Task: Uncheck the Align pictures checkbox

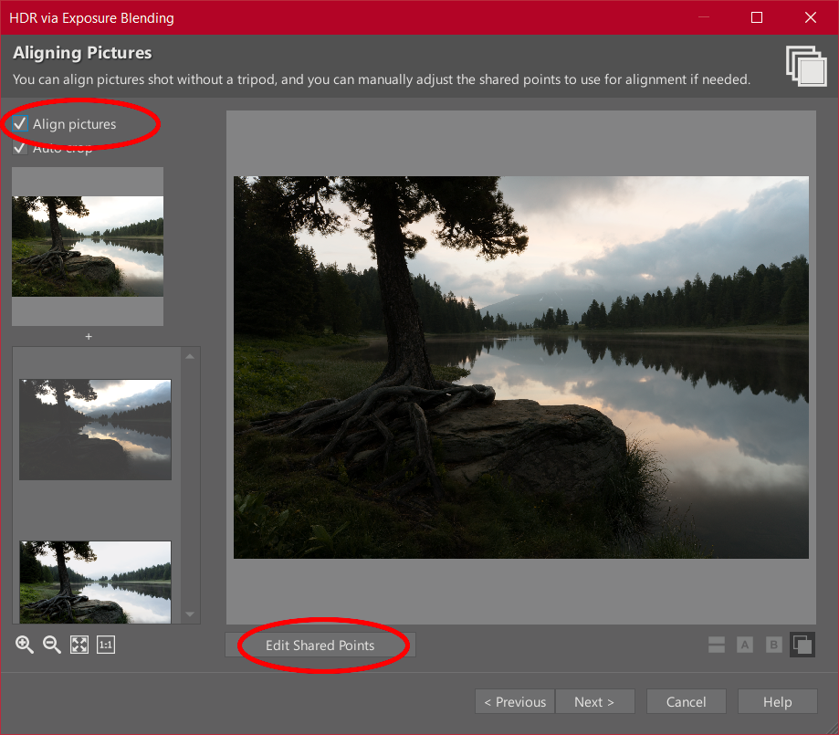Action: point(20,123)
